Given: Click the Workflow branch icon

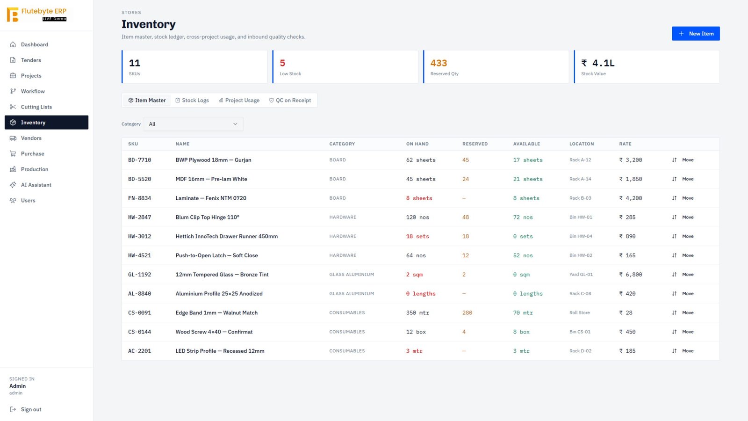Looking at the screenshot, I should [x=13, y=91].
